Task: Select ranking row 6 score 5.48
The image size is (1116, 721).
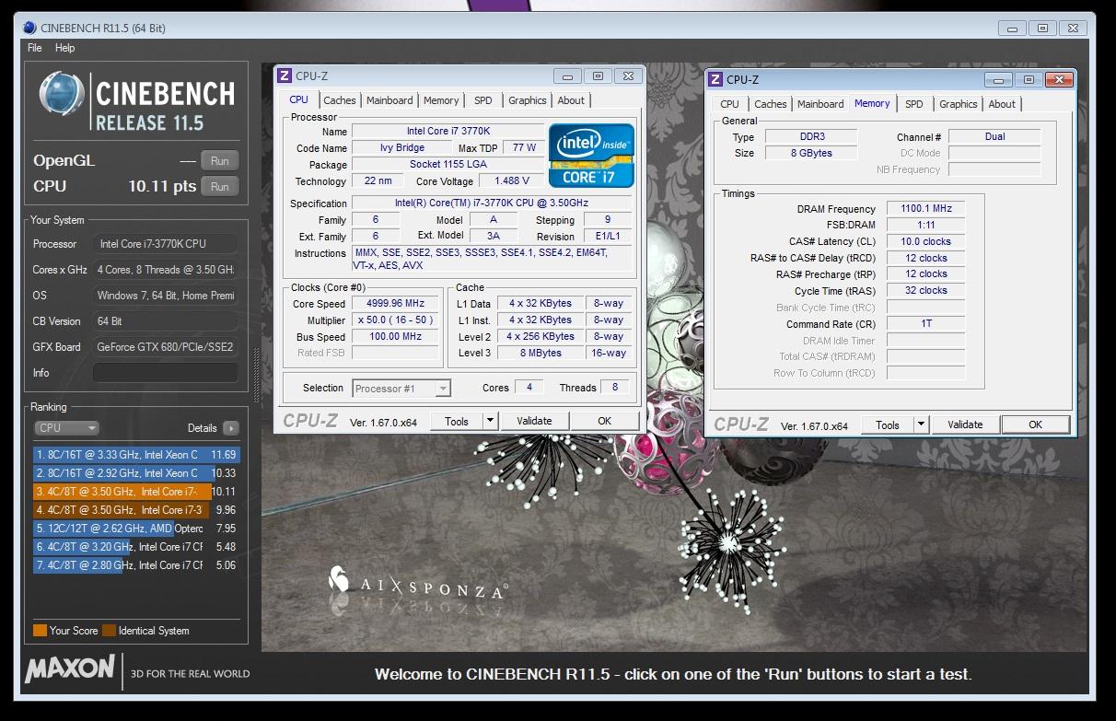Action: click(136, 547)
